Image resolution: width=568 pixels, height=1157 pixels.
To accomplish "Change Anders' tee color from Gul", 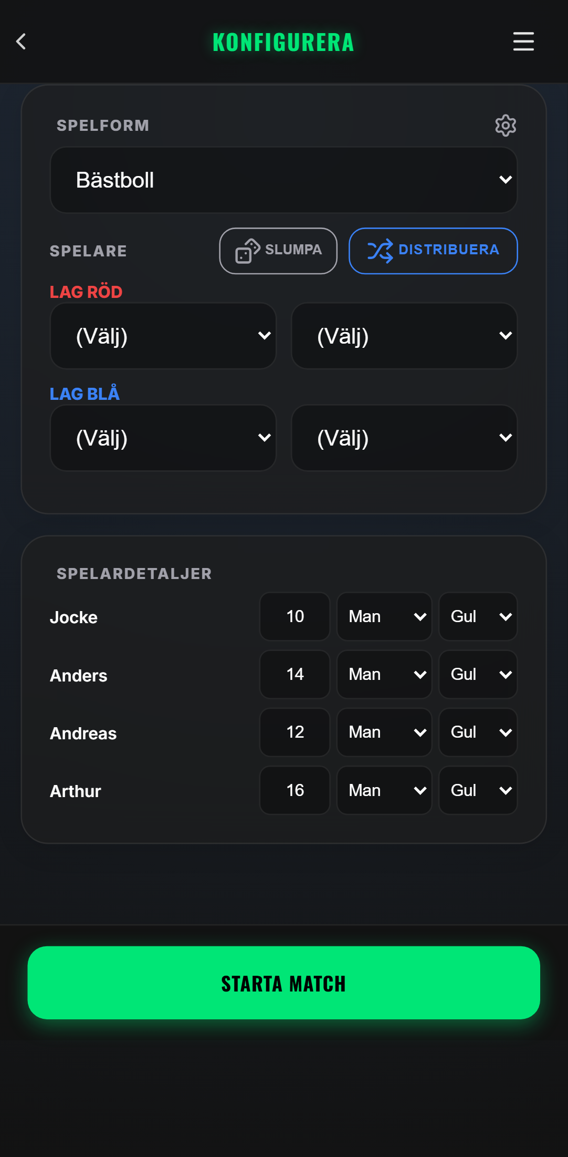I will [478, 674].
